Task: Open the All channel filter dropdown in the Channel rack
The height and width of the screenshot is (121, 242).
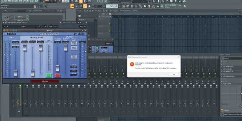Action: pos(20,11)
